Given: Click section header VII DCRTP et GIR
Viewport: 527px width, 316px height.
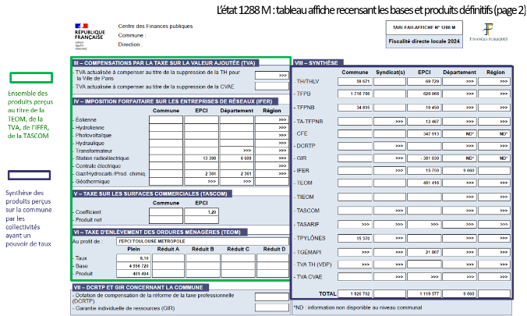Looking at the screenshot, I should coord(140,287).
